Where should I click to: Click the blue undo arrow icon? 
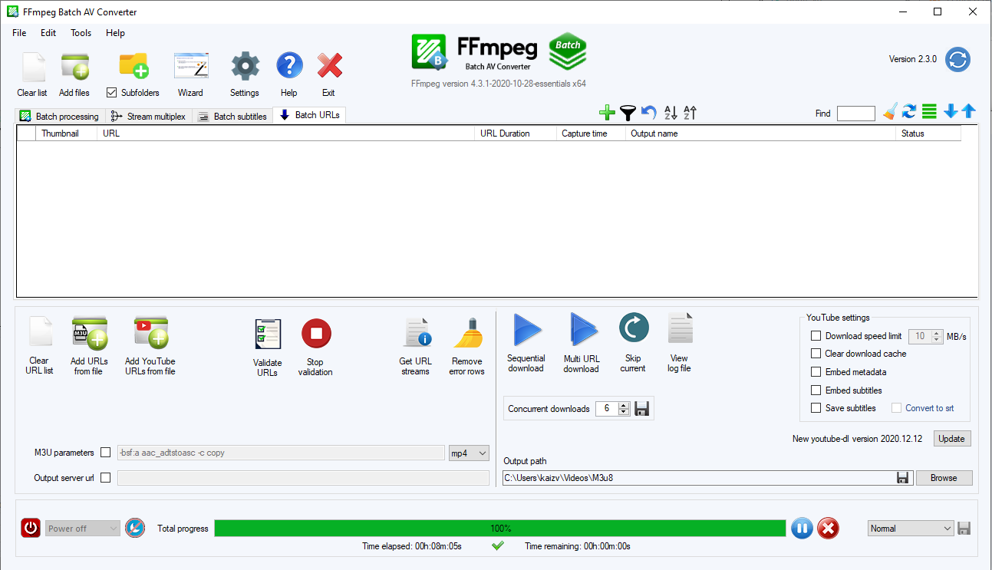pos(648,113)
